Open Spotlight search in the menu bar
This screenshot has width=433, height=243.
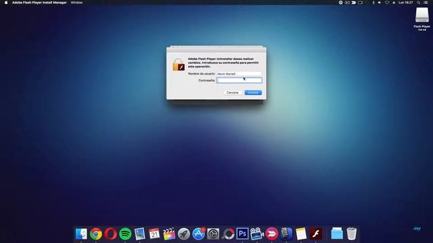click(x=419, y=3)
